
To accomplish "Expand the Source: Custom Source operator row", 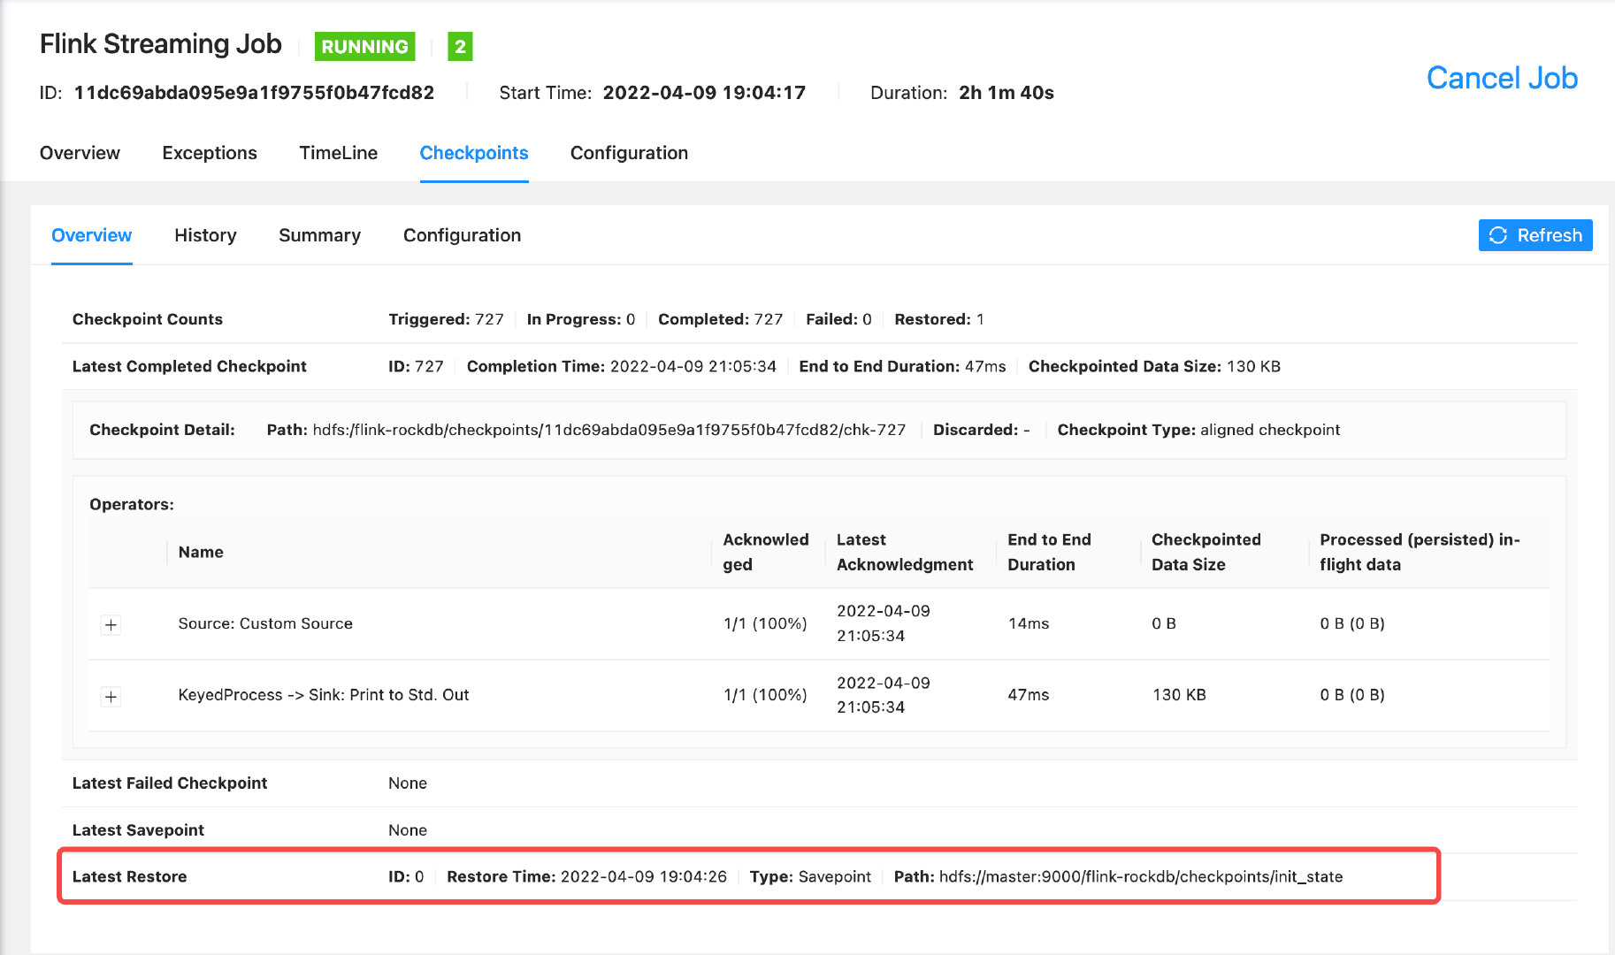I will click(x=111, y=623).
